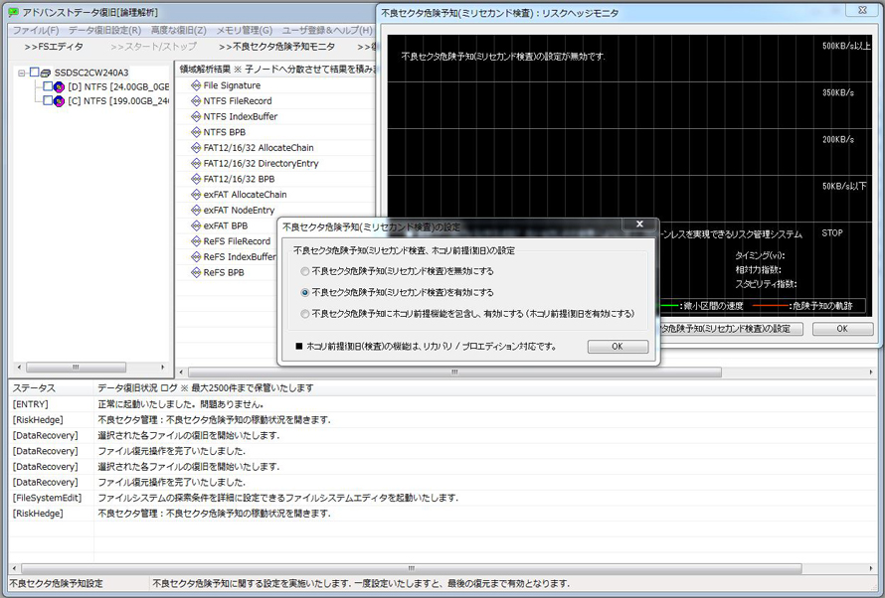Image resolution: width=885 pixels, height=598 pixels.
Task: Click the [ENTRY] log row status
Action: (31, 404)
